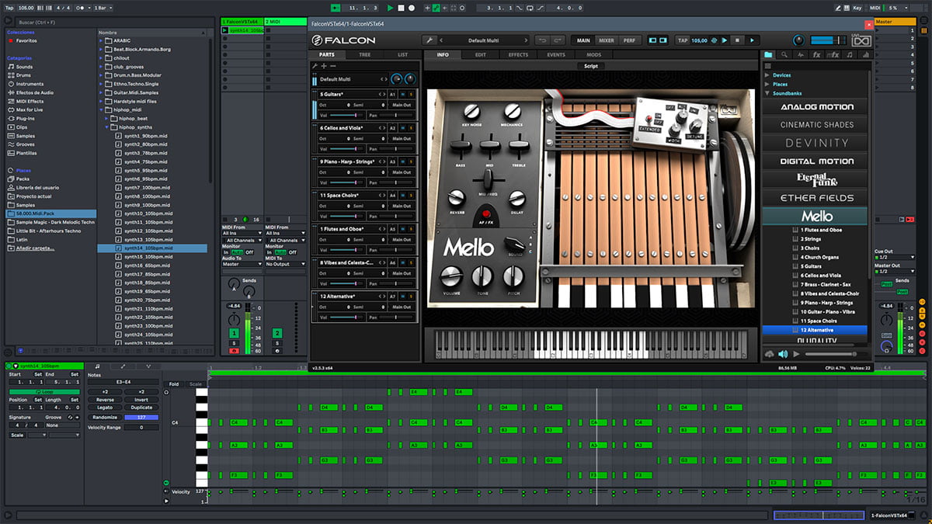Click the UVI logo icon
The width and height of the screenshot is (932, 524).
pyautogui.click(x=861, y=40)
